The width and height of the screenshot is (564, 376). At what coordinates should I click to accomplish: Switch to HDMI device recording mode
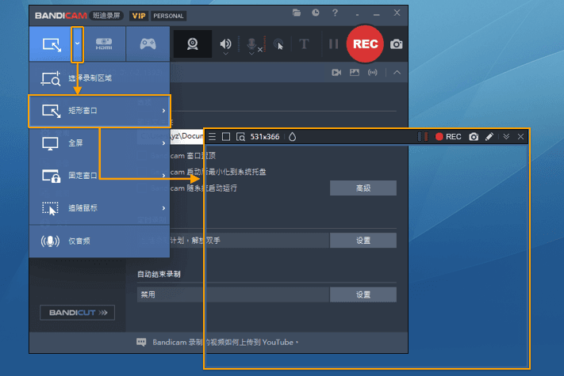104,44
